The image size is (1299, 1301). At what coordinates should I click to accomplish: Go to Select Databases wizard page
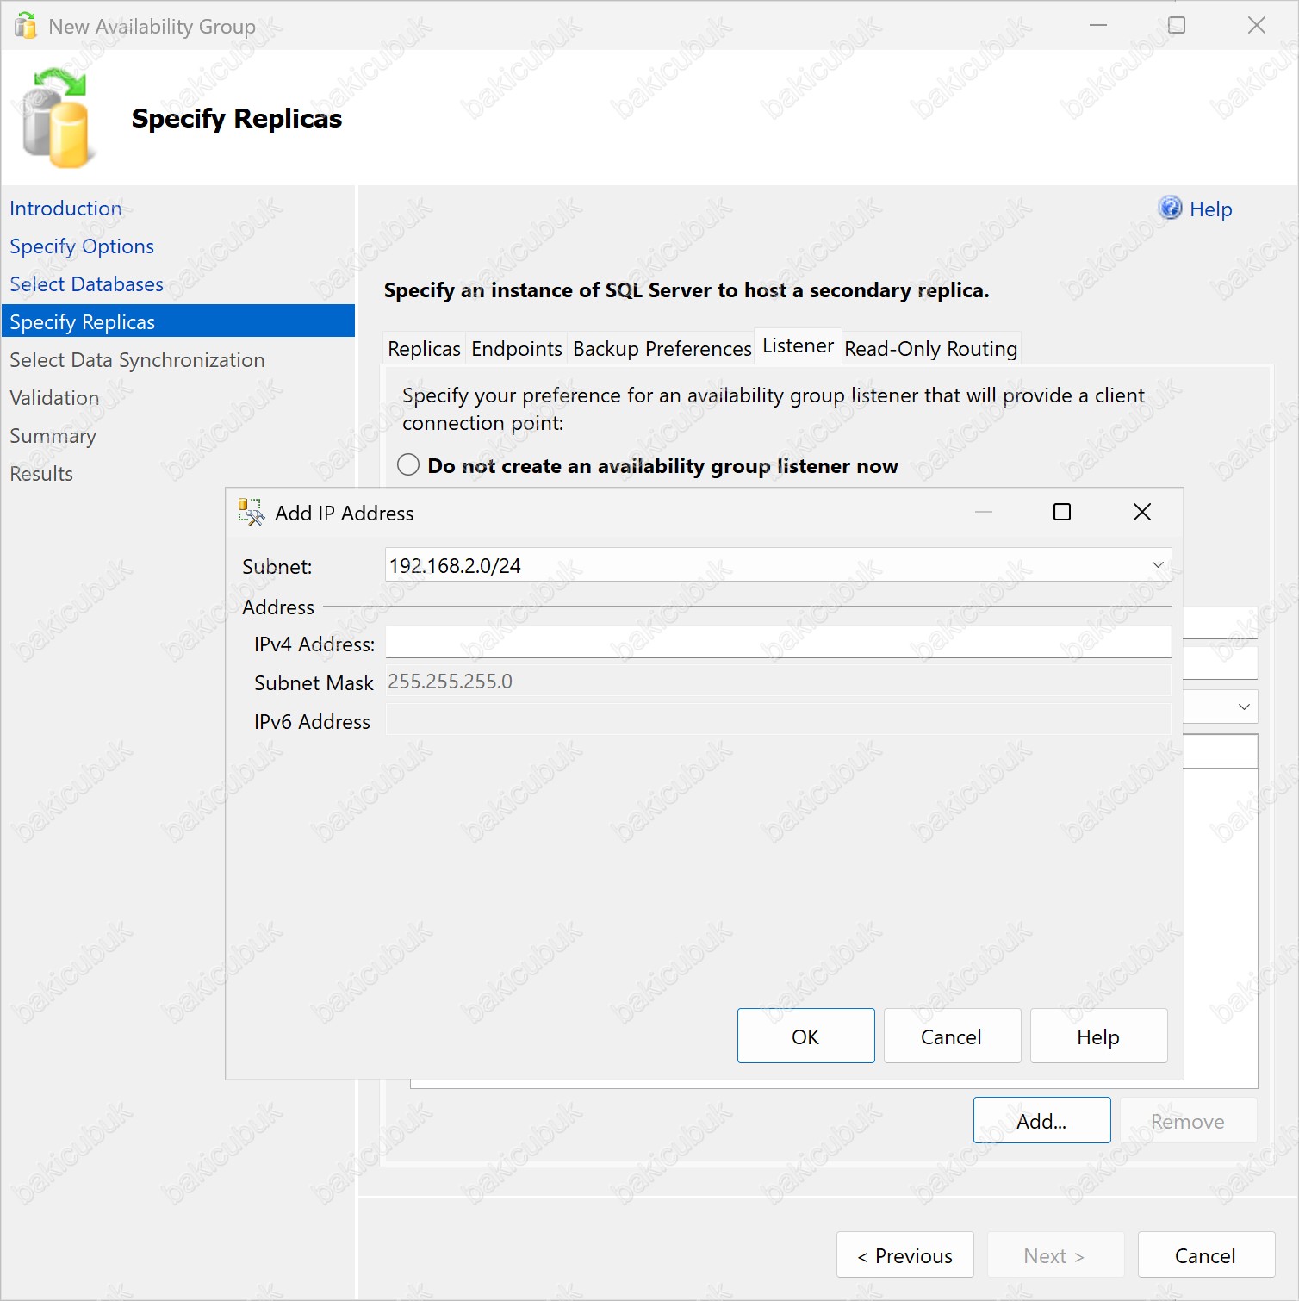pos(86,284)
